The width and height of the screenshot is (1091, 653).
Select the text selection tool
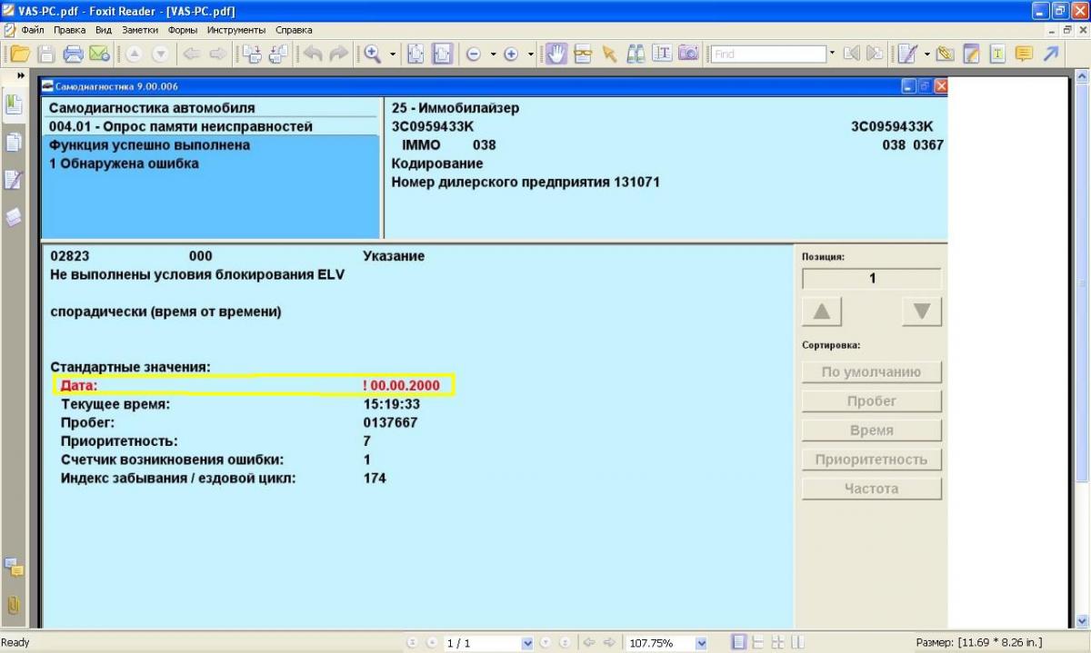tap(662, 54)
